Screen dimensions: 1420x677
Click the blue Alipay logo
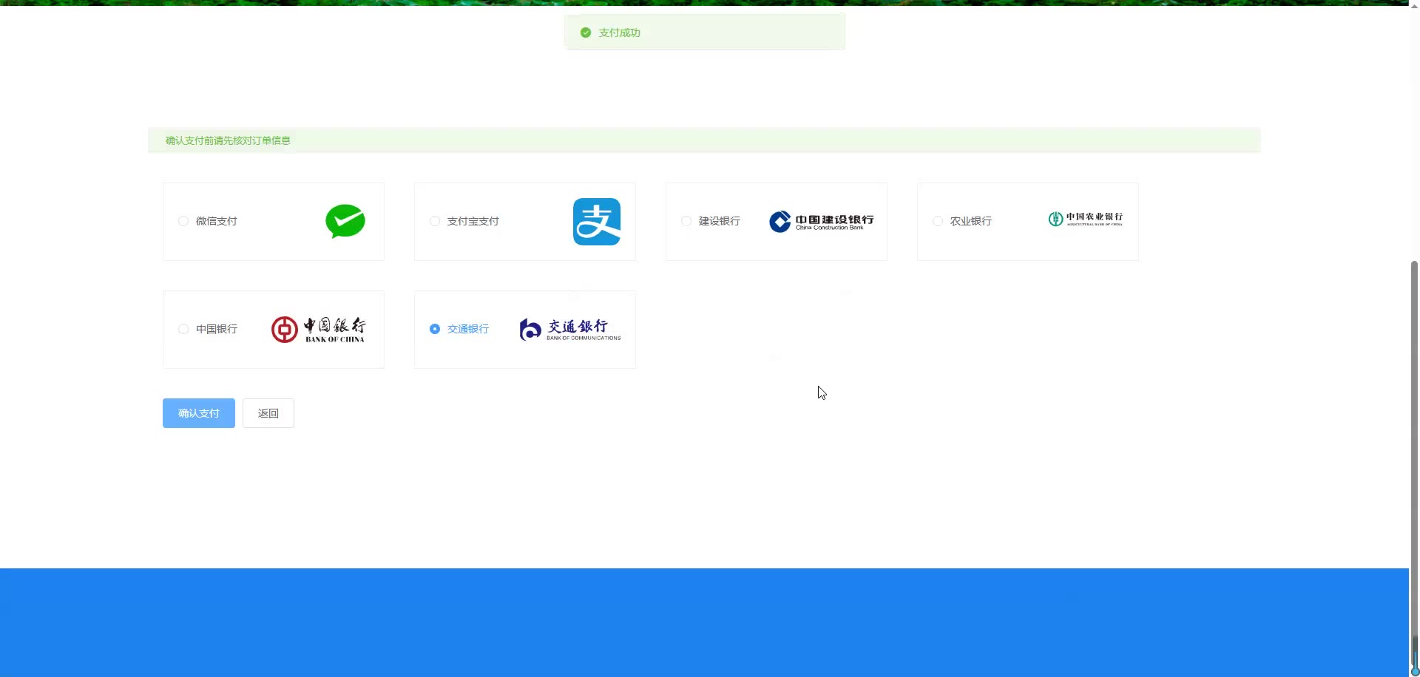click(597, 222)
